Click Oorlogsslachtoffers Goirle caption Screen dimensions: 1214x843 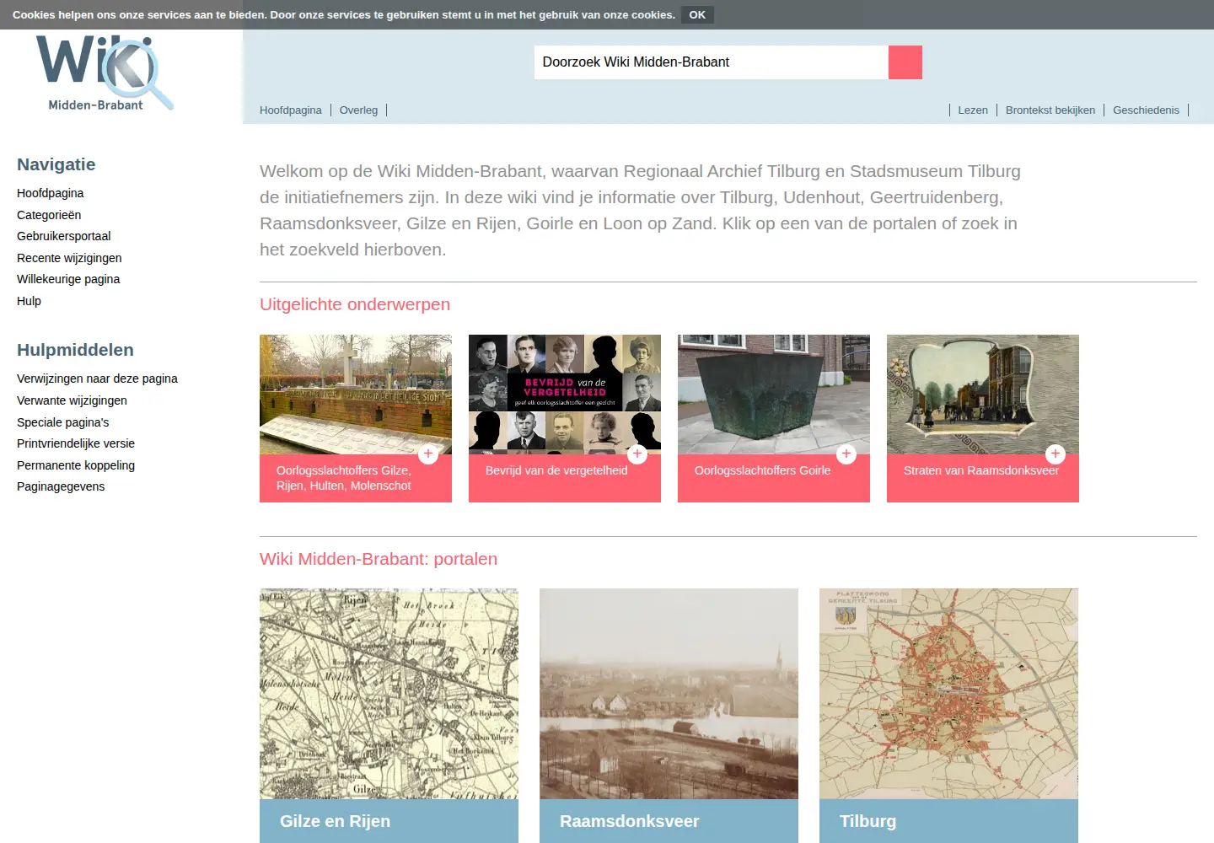click(762, 470)
